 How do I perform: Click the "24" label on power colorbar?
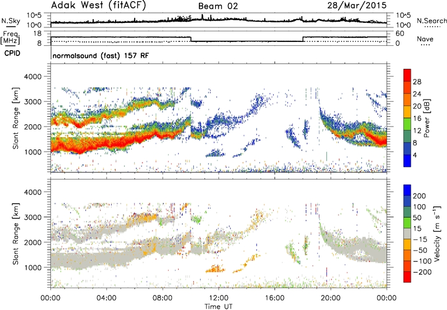(x=417, y=94)
